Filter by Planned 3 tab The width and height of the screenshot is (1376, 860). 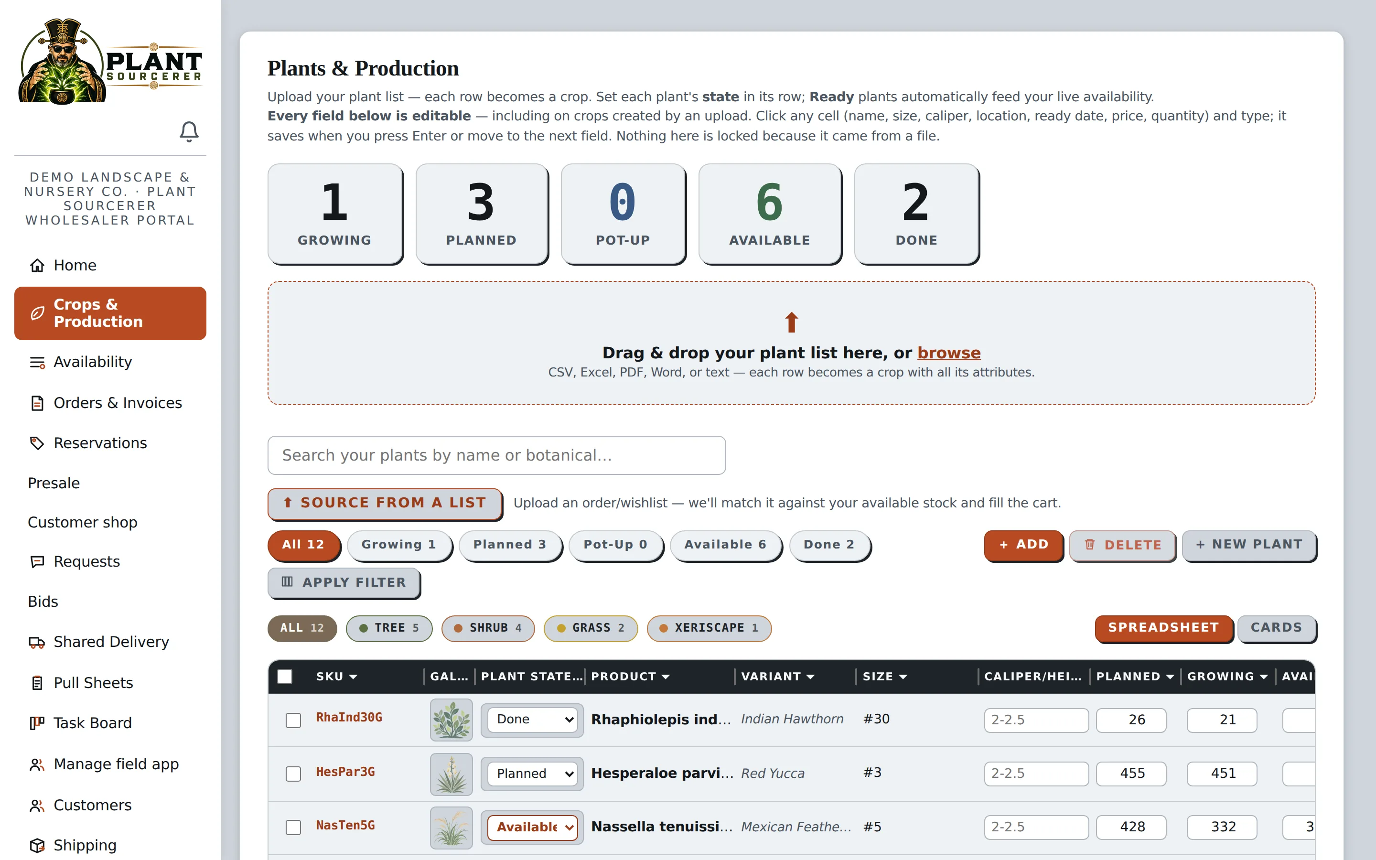click(x=509, y=545)
